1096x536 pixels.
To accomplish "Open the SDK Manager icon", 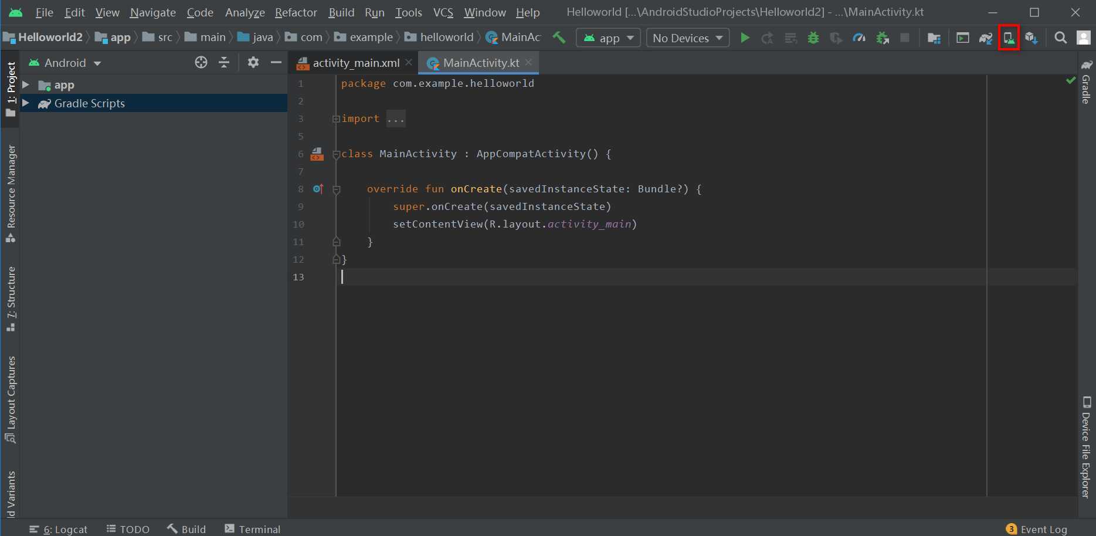I will (1031, 38).
